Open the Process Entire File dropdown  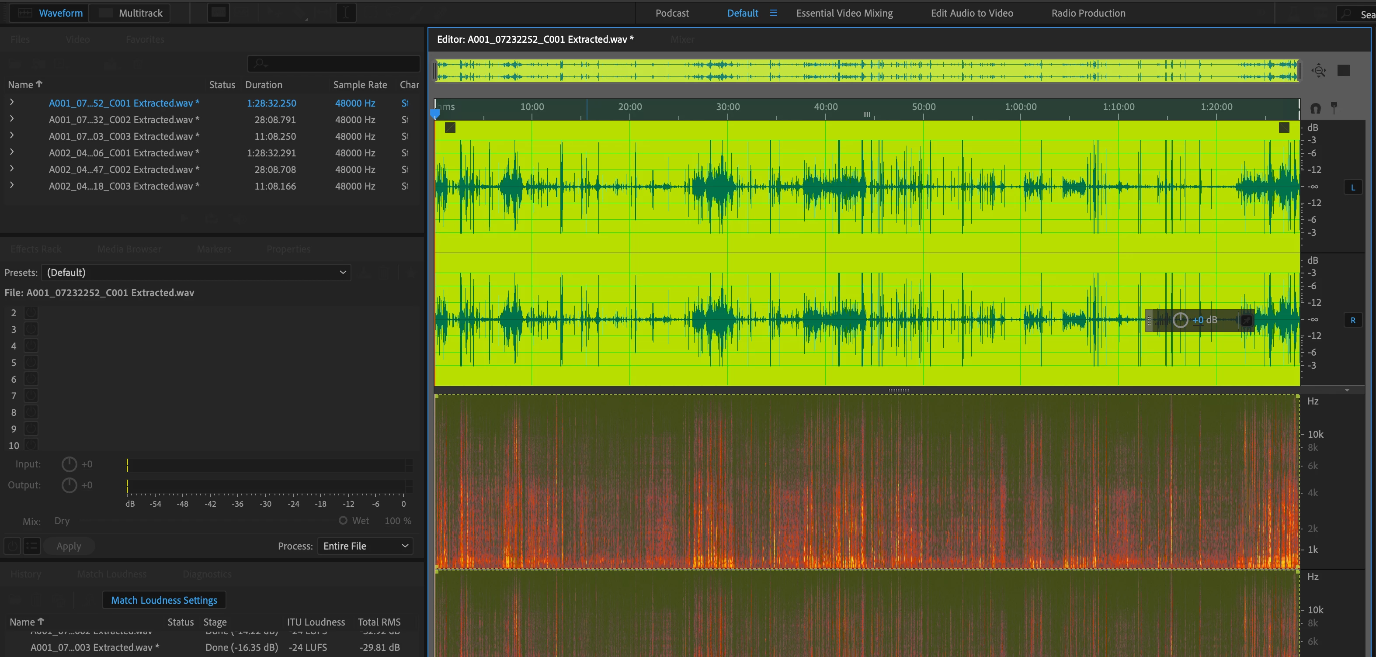[365, 546]
